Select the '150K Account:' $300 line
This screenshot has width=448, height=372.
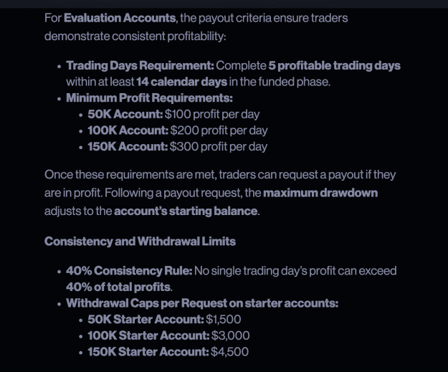coord(177,146)
